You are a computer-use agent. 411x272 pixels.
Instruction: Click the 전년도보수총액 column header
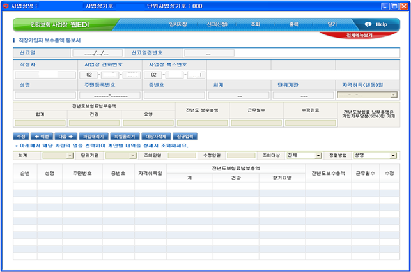328,173
